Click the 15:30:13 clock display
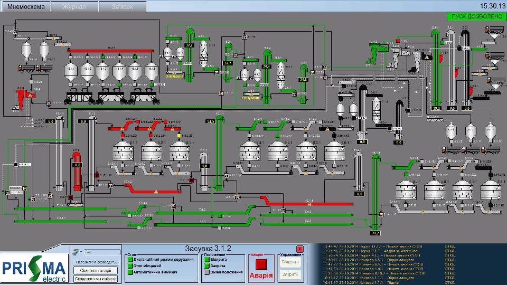The width and height of the screenshot is (507, 285). point(492,6)
